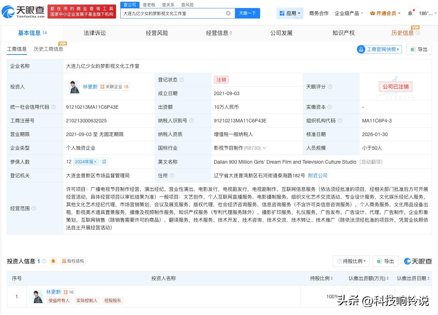
Task: Click inside the company search input field
Action: click(175, 13)
